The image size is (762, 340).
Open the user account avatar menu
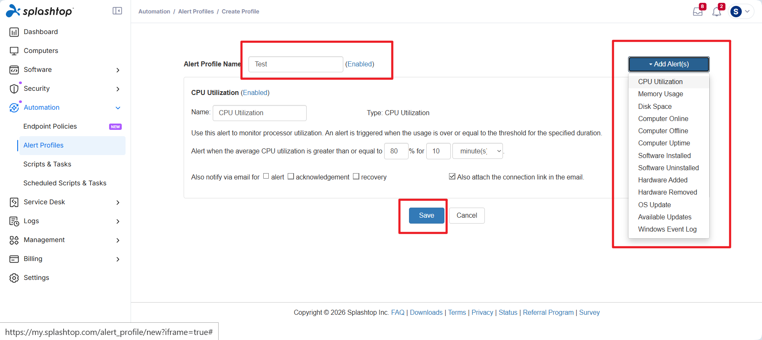coord(741,11)
